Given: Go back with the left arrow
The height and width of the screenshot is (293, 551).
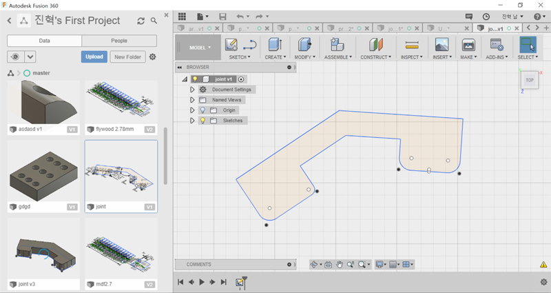Looking at the screenshot, I should [10, 21].
